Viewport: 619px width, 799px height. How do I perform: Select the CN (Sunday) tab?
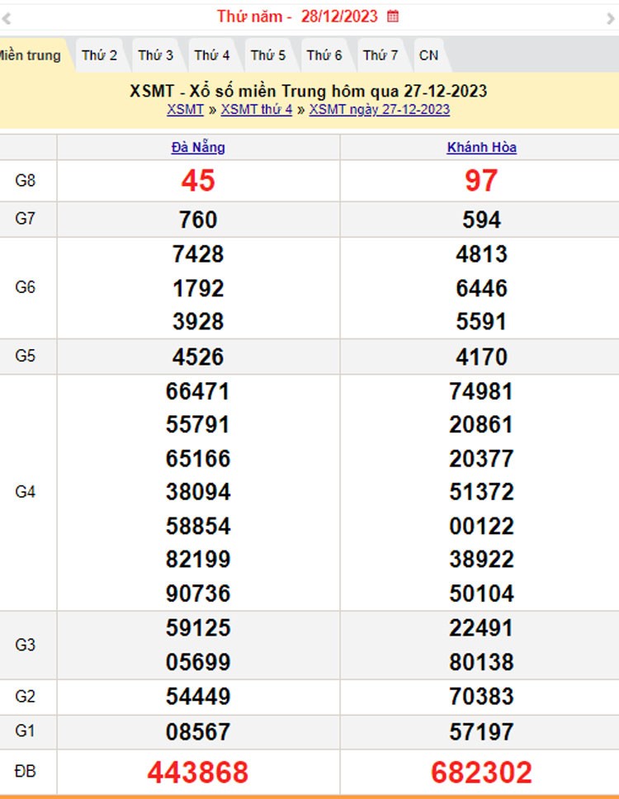[x=428, y=56]
